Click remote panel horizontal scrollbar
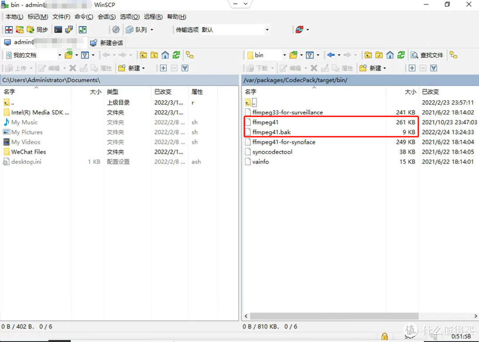The image size is (479, 342). [x=334, y=316]
